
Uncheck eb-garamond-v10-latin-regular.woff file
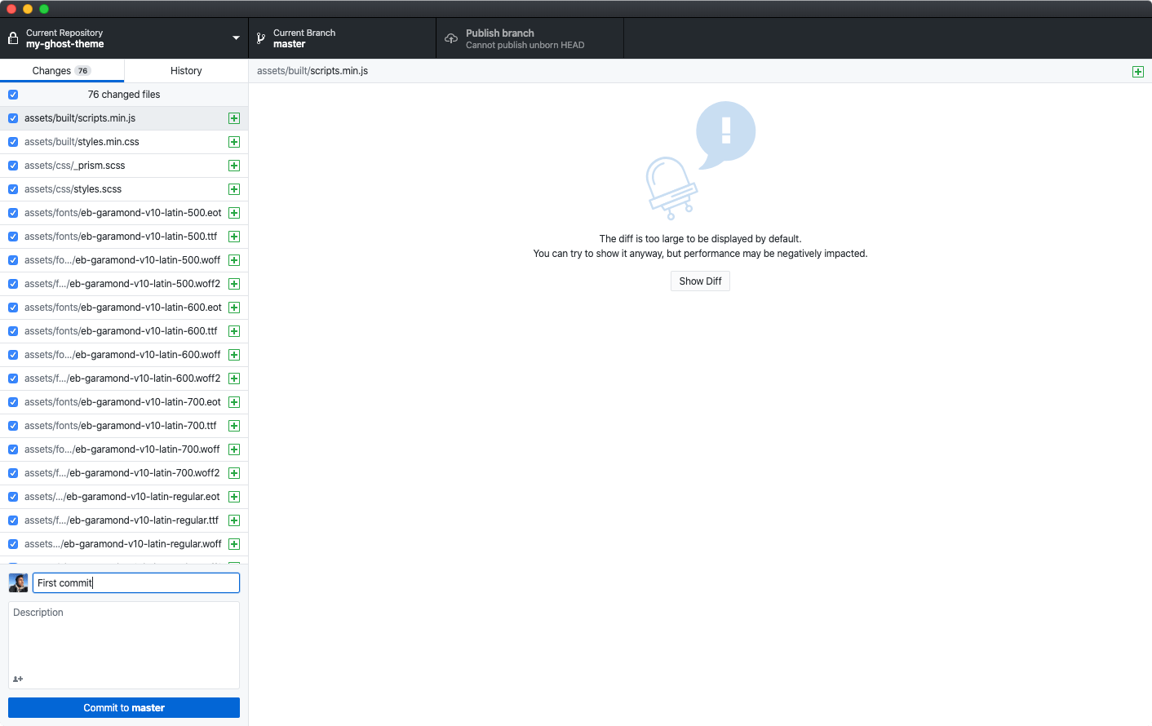click(x=13, y=544)
